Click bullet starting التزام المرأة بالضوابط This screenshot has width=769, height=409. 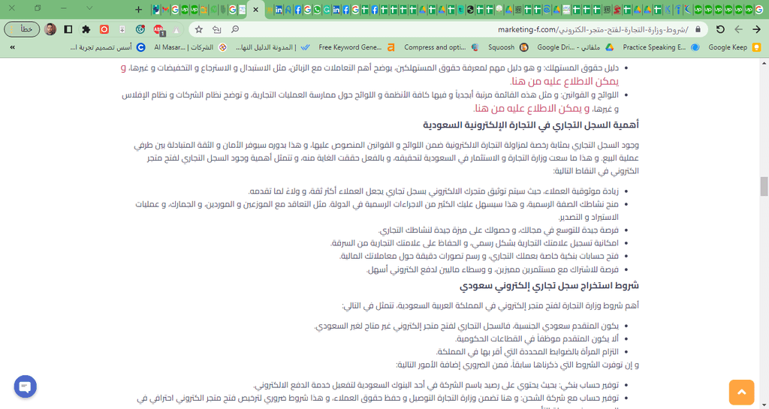pos(527,352)
